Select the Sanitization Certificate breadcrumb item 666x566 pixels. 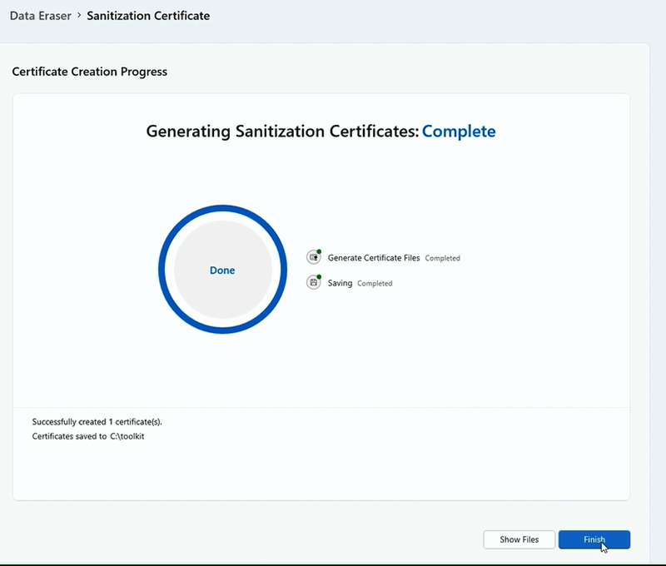pos(147,15)
